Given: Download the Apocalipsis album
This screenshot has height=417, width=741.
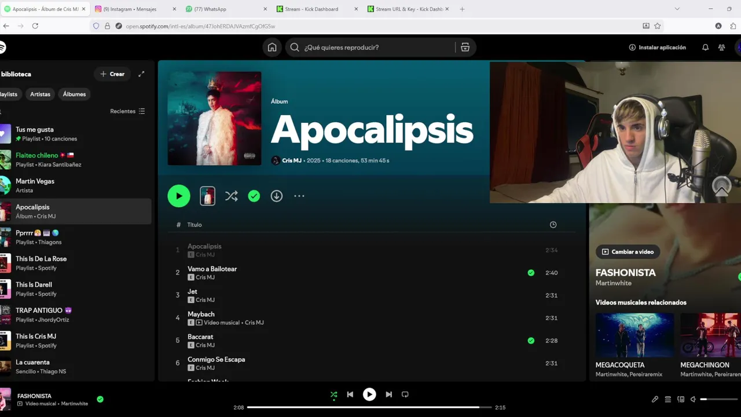Looking at the screenshot, I should click(277, 196).
